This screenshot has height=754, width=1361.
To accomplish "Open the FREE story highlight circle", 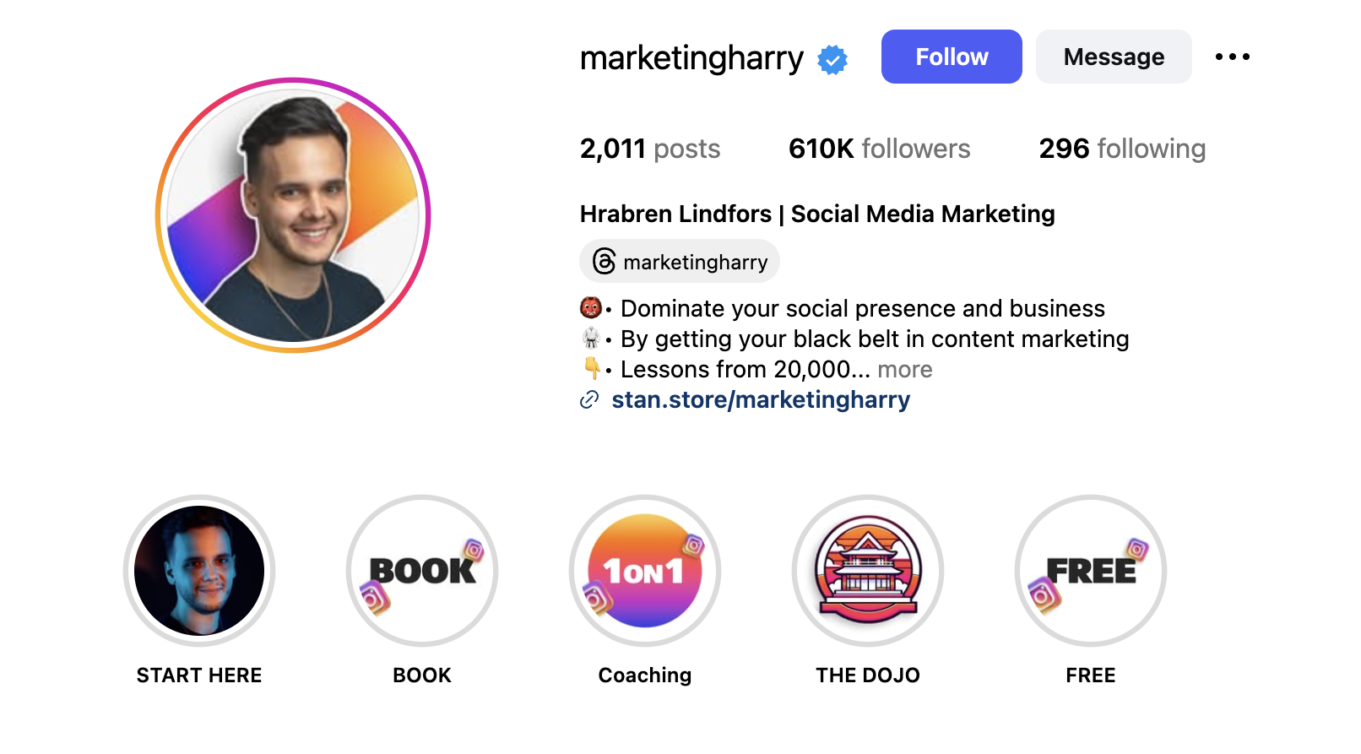I will tap(1091, 571).
